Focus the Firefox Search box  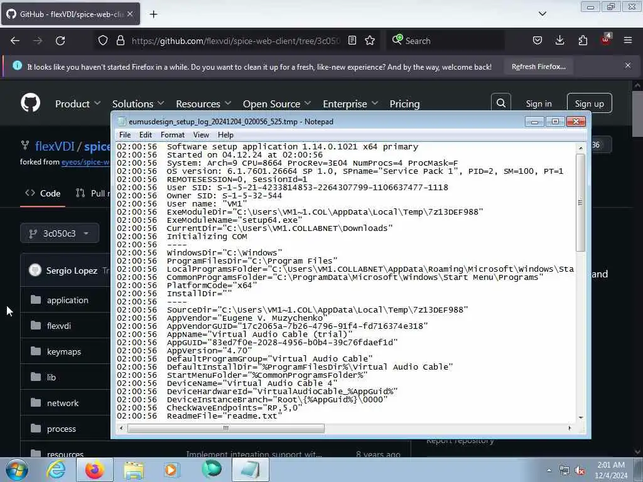tap(446, 41)
